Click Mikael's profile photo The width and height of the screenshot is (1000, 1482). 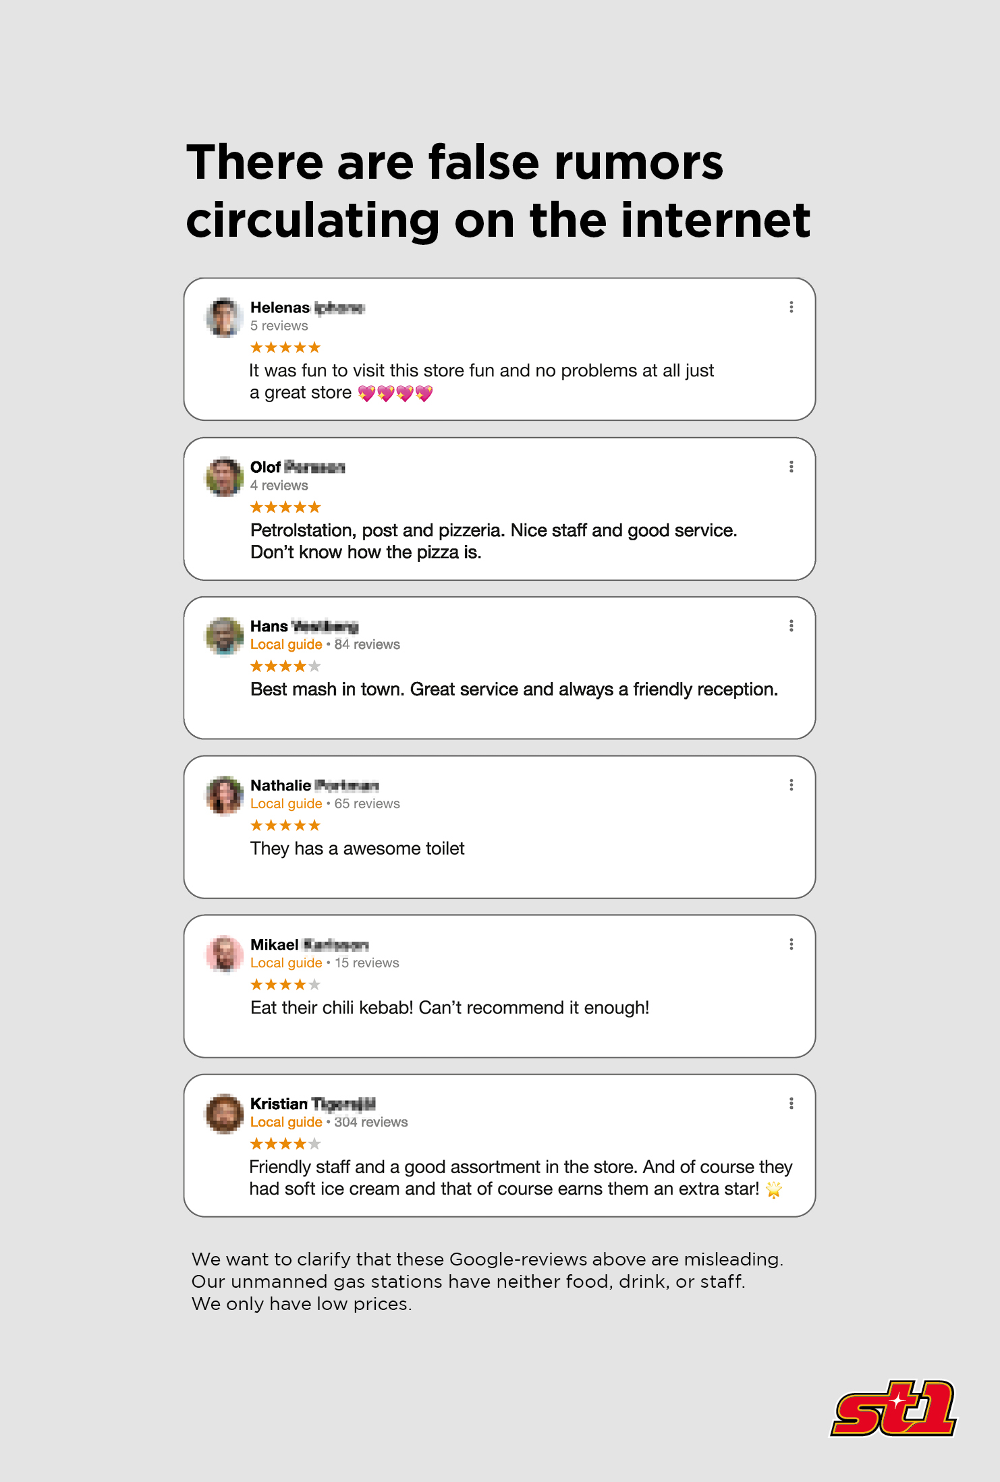click(225, 954)
